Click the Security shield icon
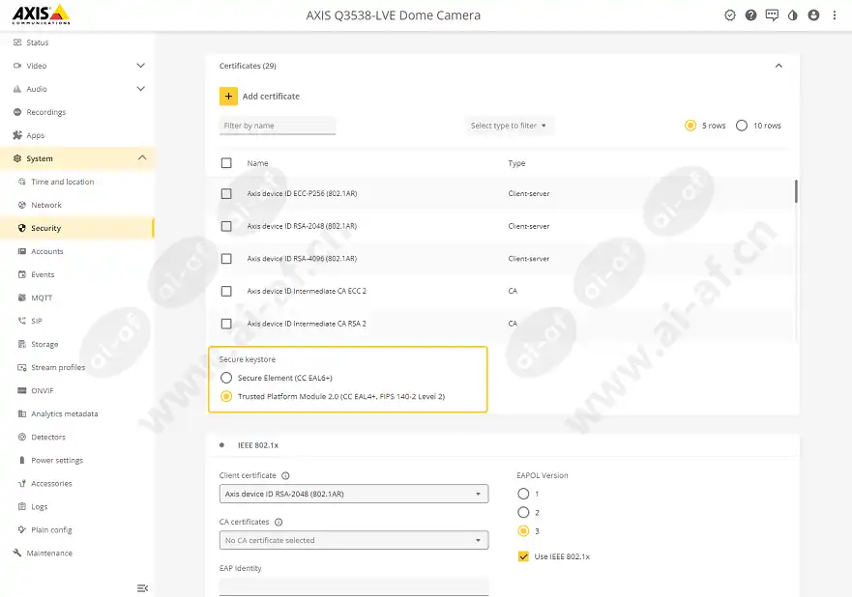 pos(21,228)
